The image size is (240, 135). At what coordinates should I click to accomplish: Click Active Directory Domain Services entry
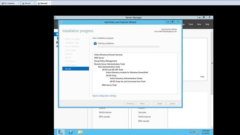point(108,55)
